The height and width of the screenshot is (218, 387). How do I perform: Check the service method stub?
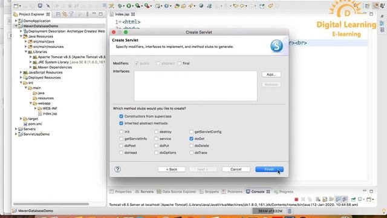tap(156, 139)
